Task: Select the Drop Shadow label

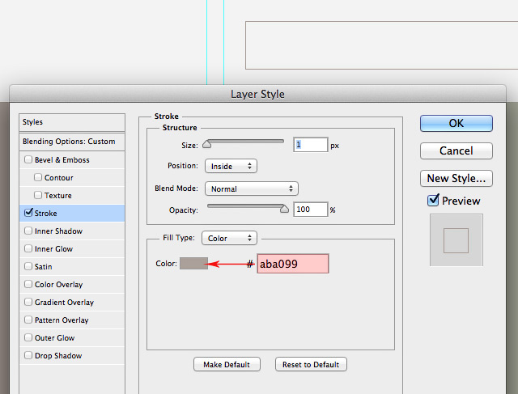Action: pyautogui.click(x=58, y=356)
